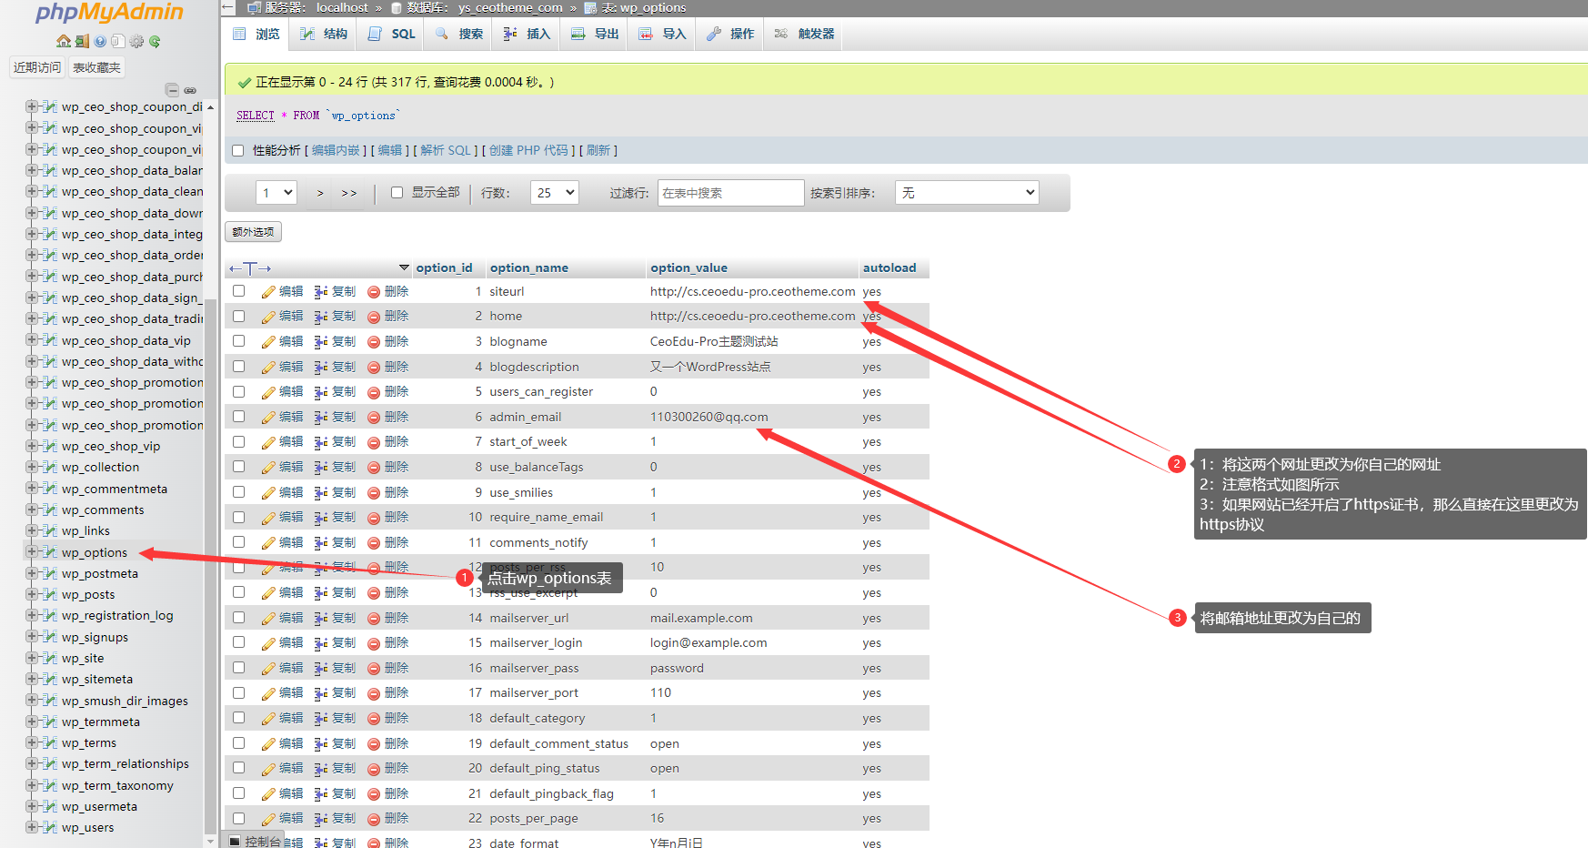The image size is (1588, 848).
Task: Check the mailserver_login row checkbox
Action: point(238,642)
